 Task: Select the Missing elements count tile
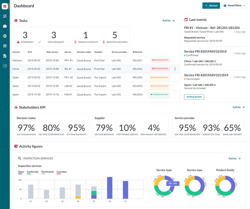86,37
